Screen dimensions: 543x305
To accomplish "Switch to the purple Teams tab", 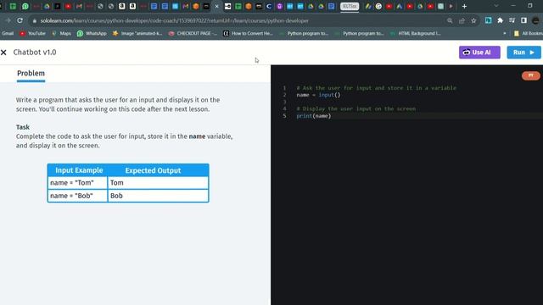I will click(x=279, y=6).
